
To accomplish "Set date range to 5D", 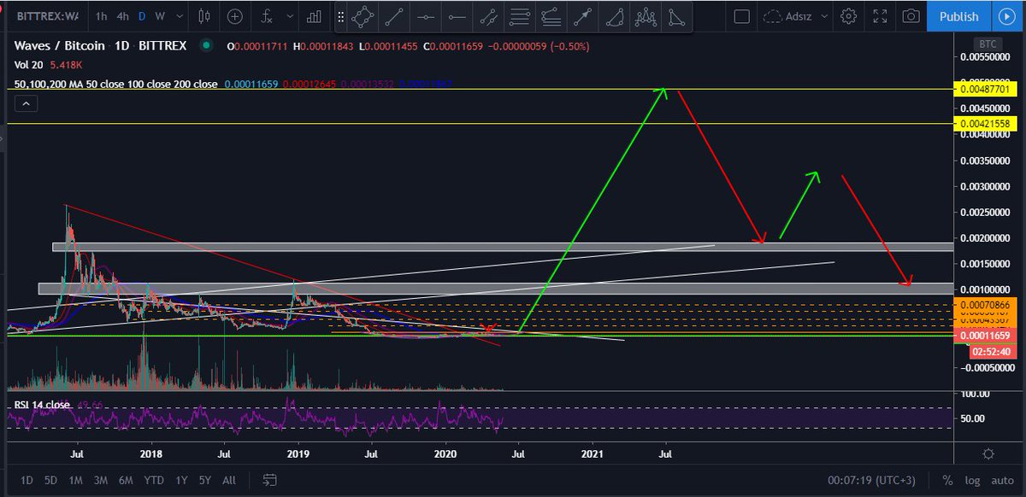I will (x=50, y=480).
